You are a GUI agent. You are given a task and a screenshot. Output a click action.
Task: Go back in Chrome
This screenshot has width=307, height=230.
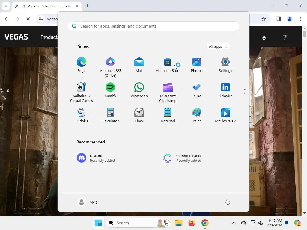click(x=7, y=19)
